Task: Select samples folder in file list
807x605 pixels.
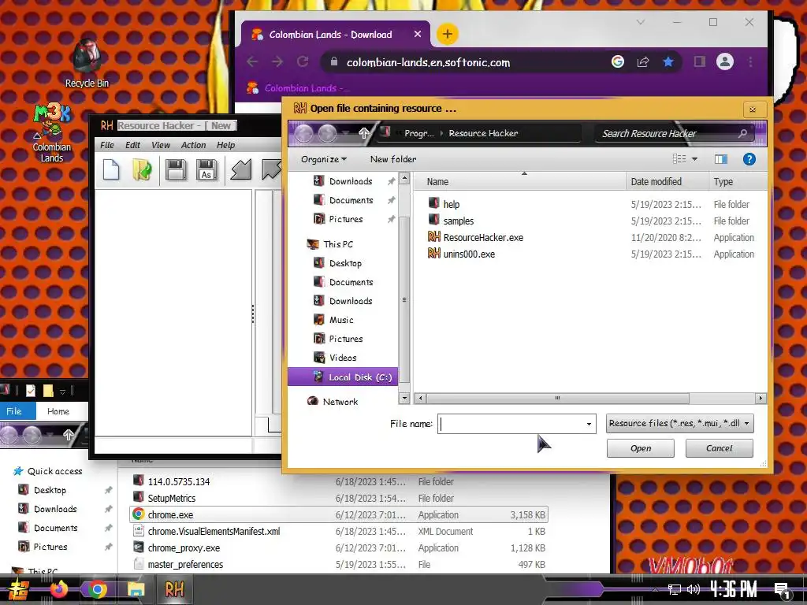Action: (451, 221)
